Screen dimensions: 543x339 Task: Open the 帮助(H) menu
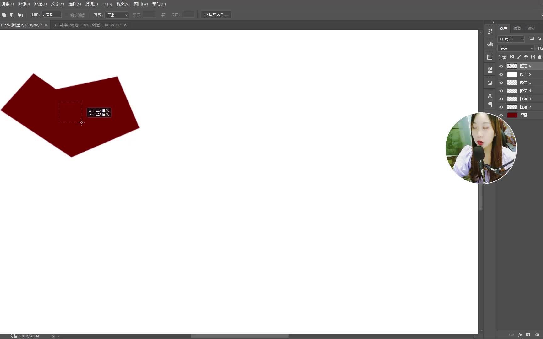point(159,4)
